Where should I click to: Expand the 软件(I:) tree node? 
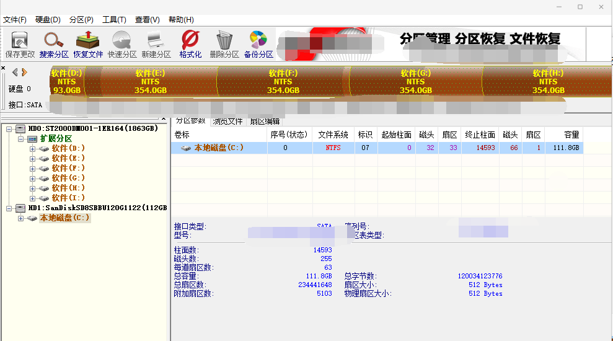32,198
